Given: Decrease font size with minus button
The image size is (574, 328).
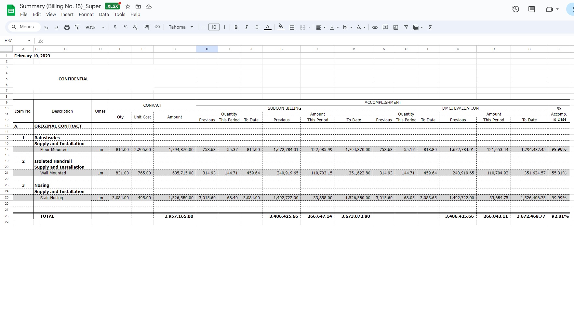Looking at the screenshot, I should click(204, 27).
